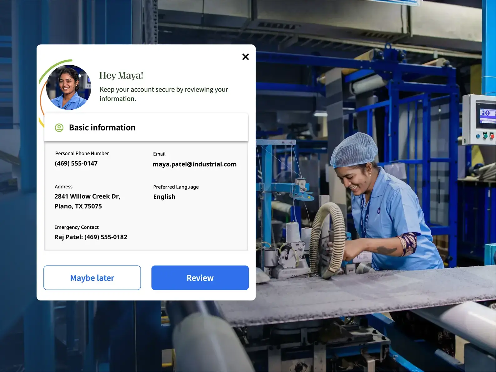Screen dimensions: 496x372
Task: Click Maya's profile photo
Action: [69, 87]
